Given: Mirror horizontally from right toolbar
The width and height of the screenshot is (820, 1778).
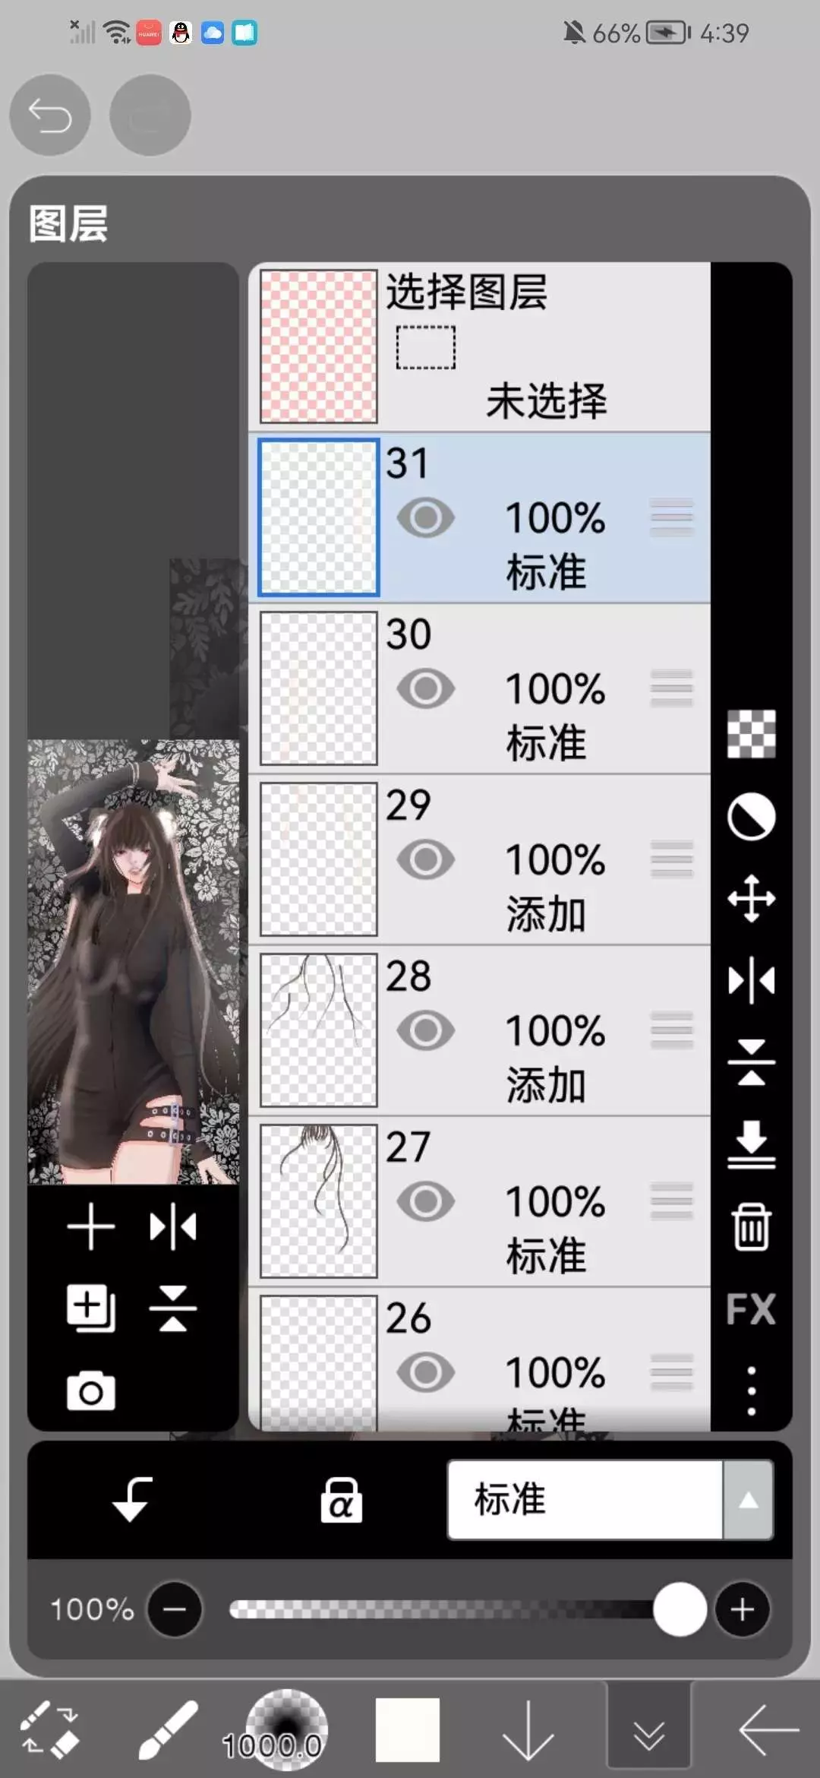Looking at the screenshot, I should tap(751, 980).
